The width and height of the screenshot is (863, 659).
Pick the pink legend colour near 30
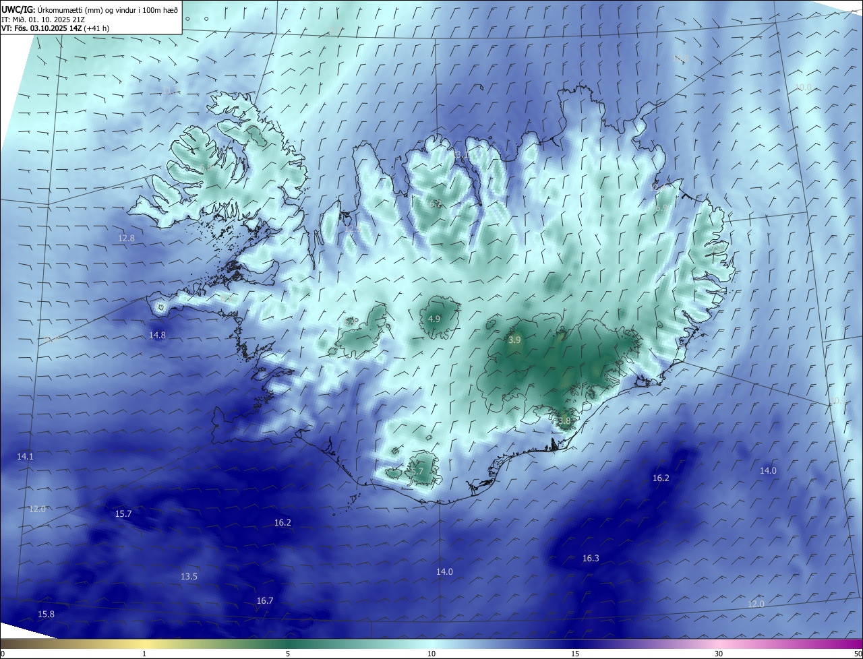click(719, 644)
